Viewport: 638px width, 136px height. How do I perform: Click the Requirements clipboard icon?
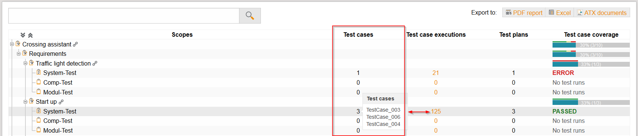coord(24,53)
